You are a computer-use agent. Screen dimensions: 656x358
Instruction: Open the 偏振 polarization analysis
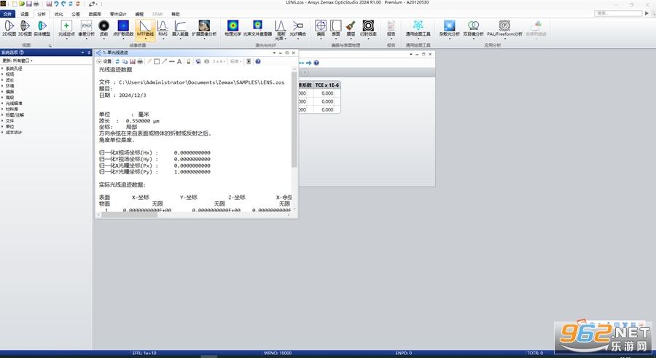click(x=321, y=29)
